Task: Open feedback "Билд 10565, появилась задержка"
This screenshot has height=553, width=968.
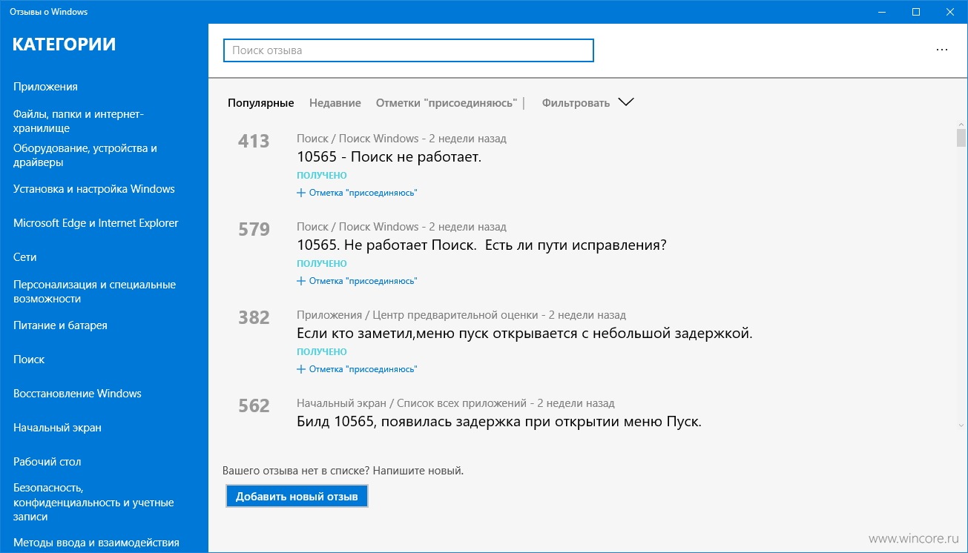Action: point(499,422)
